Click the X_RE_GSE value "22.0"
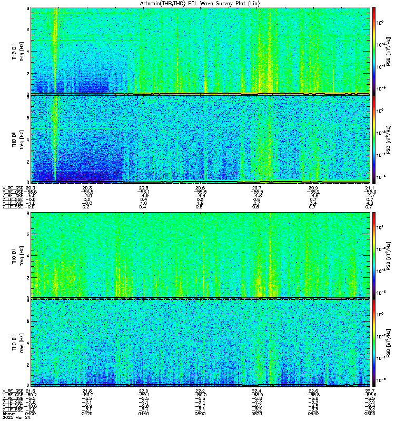 point(143,391)
